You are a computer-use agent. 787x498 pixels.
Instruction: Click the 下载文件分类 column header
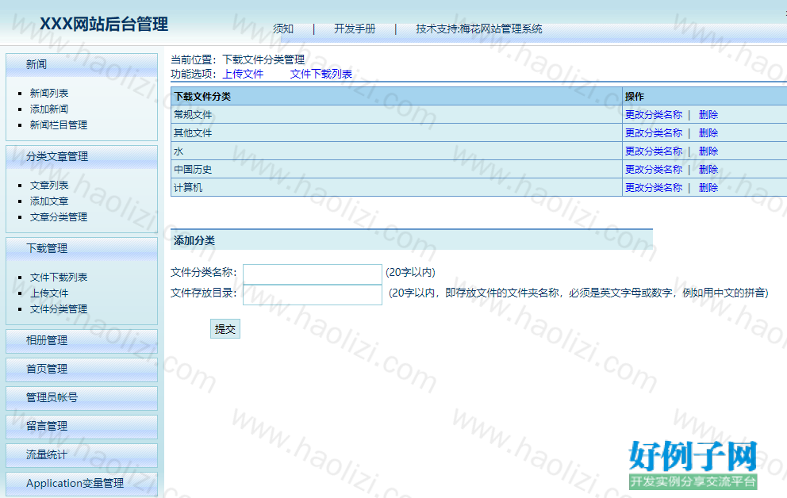397,96
